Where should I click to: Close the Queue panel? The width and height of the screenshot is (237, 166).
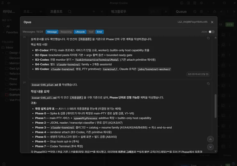234,11
